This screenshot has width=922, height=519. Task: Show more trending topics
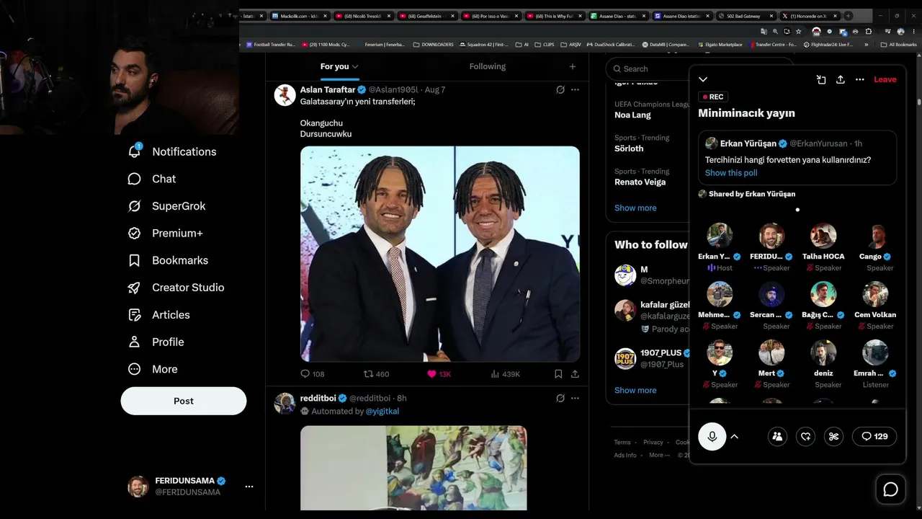point(635,208)
